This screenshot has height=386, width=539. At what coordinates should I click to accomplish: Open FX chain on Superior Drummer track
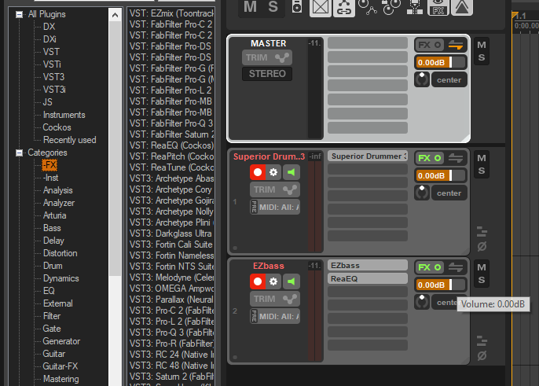pyautogui.click(x=424, y=158)
